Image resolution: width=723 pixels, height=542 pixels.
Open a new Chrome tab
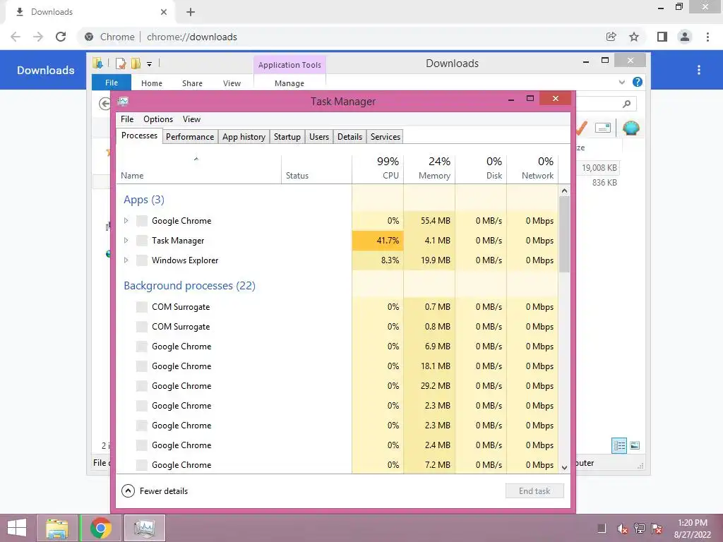[191, 12]
